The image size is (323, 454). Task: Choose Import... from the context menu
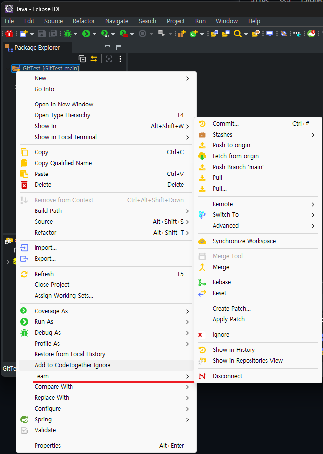point(107,248)
